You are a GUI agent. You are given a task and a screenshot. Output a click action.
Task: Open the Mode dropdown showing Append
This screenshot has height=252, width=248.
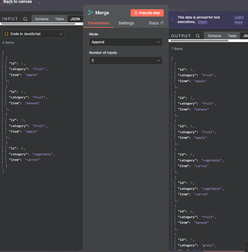pyautogui.click(x=126, y=42)
